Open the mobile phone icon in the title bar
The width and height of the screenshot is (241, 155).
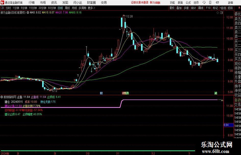coord(210,3)
